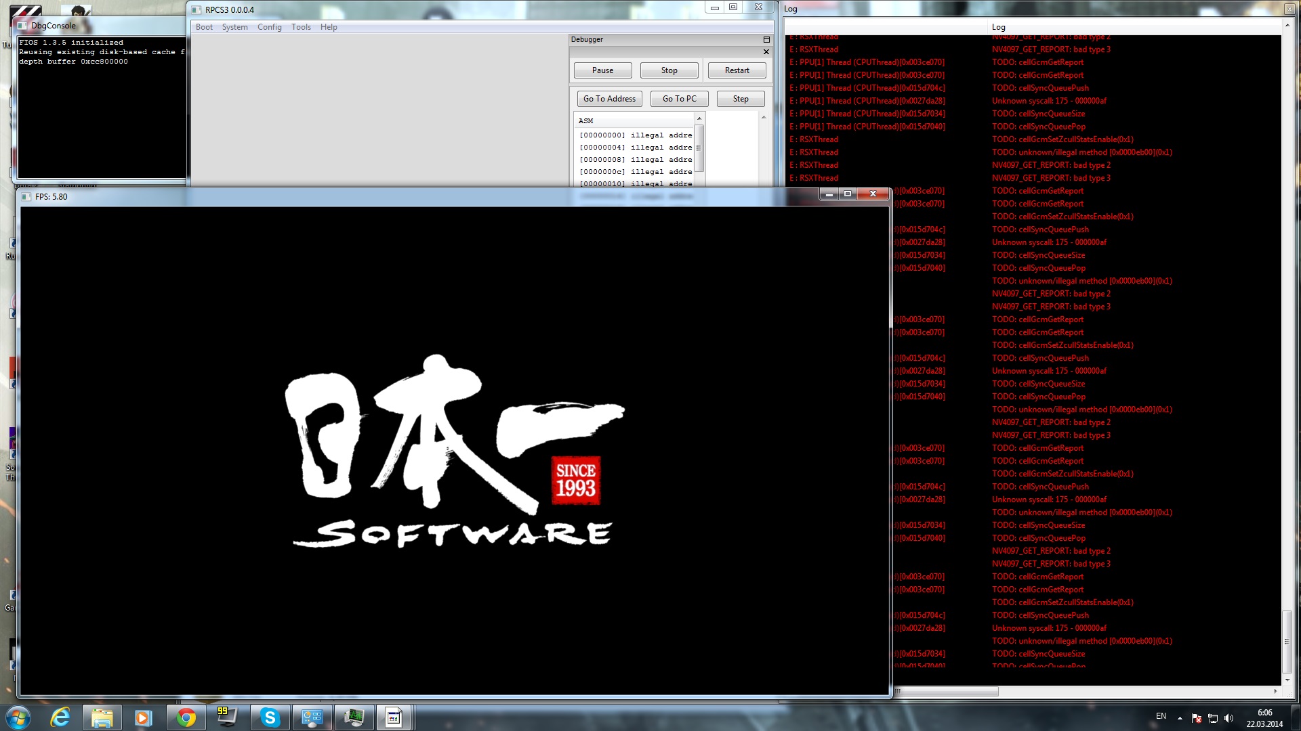Open the System menu

pyautogui.click(x=234, y=27)
